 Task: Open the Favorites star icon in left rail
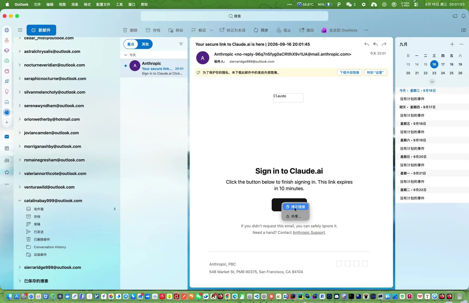[7, 172]
